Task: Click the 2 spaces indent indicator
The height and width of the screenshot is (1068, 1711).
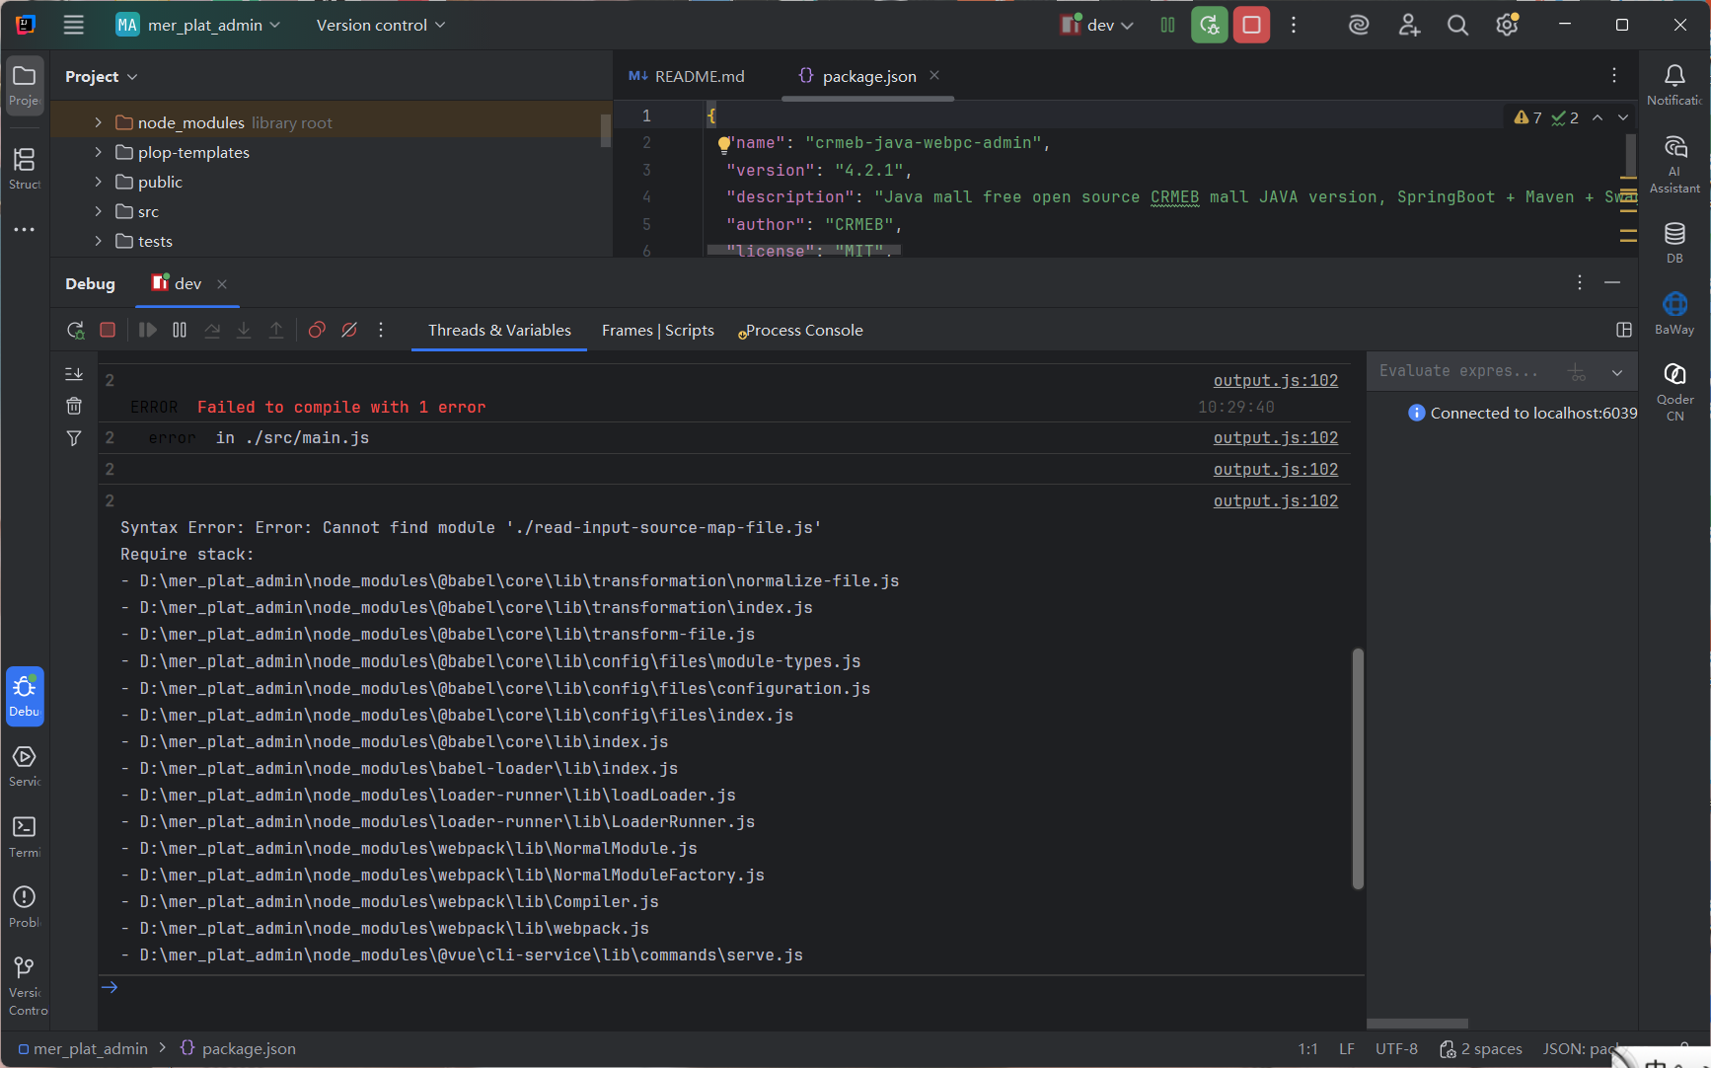Action: 1480,1048
